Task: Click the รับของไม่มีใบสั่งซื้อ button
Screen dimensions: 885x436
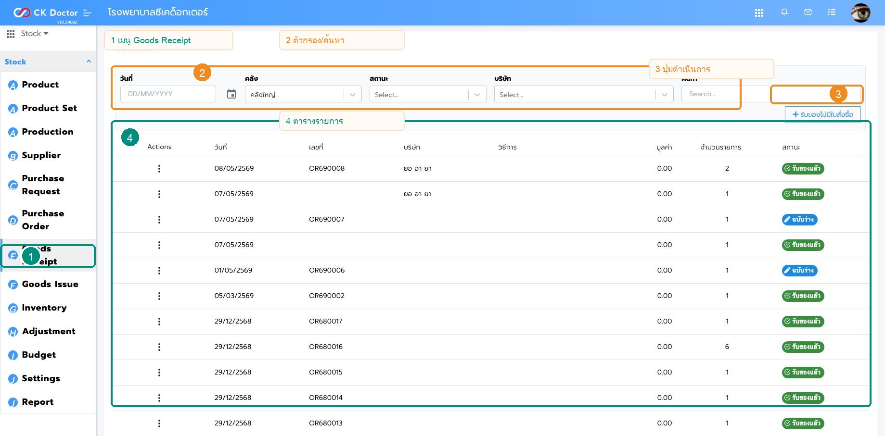Action: coord(823,114)
